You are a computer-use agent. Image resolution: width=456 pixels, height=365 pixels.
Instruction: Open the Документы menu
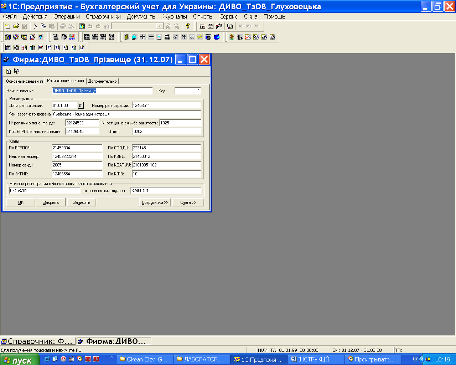pyautogui.click(x=142, y=16)
